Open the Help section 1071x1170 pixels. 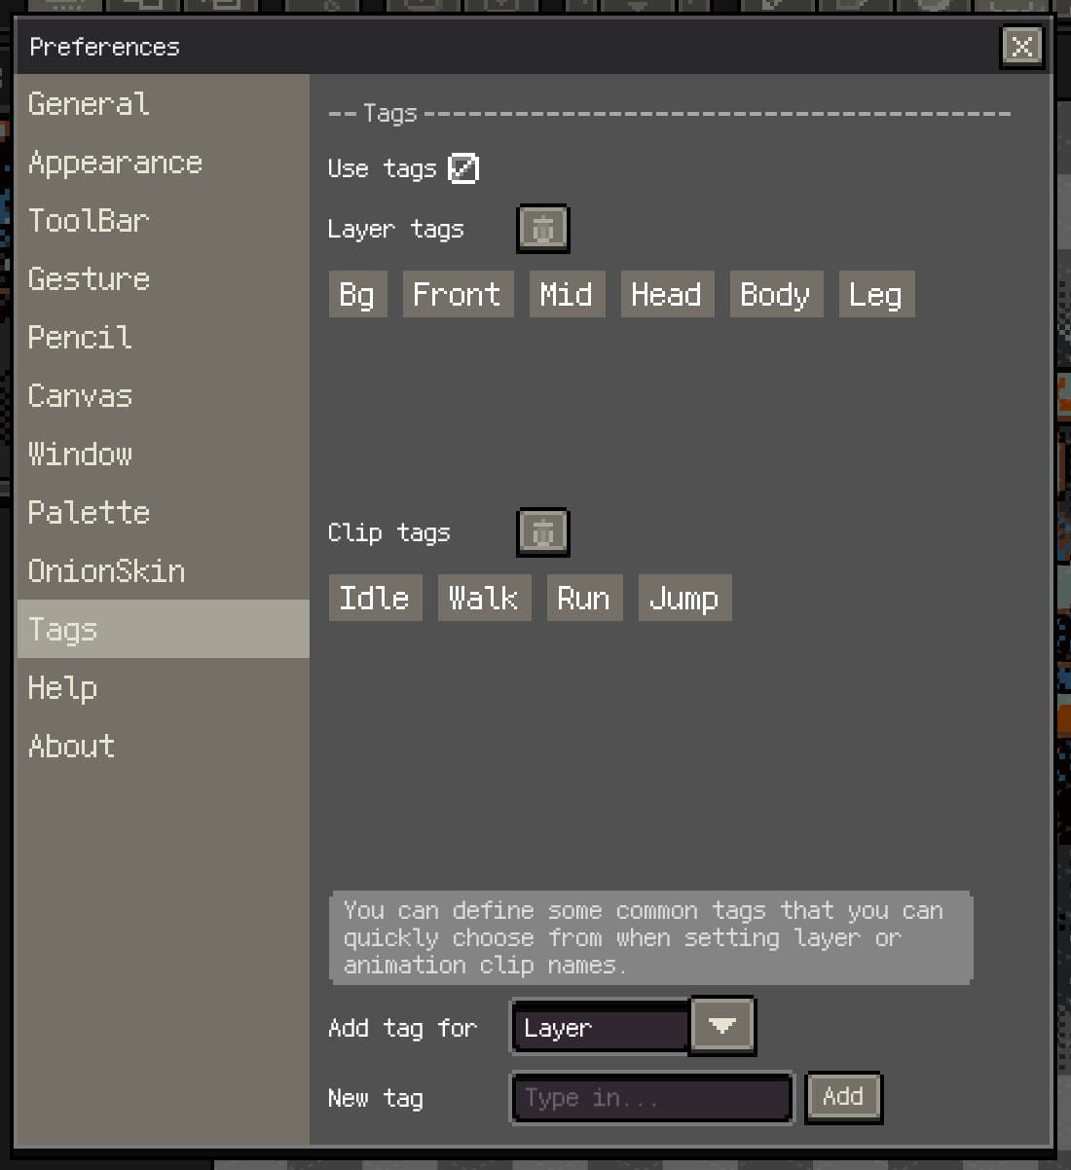coord(163,687)
